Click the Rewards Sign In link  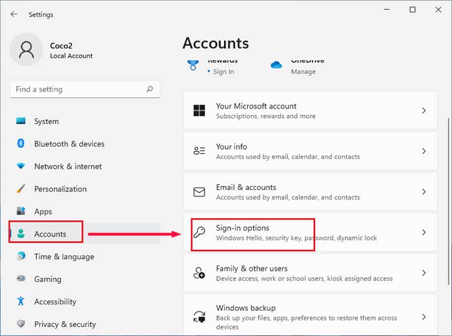[x=223, y=72]
